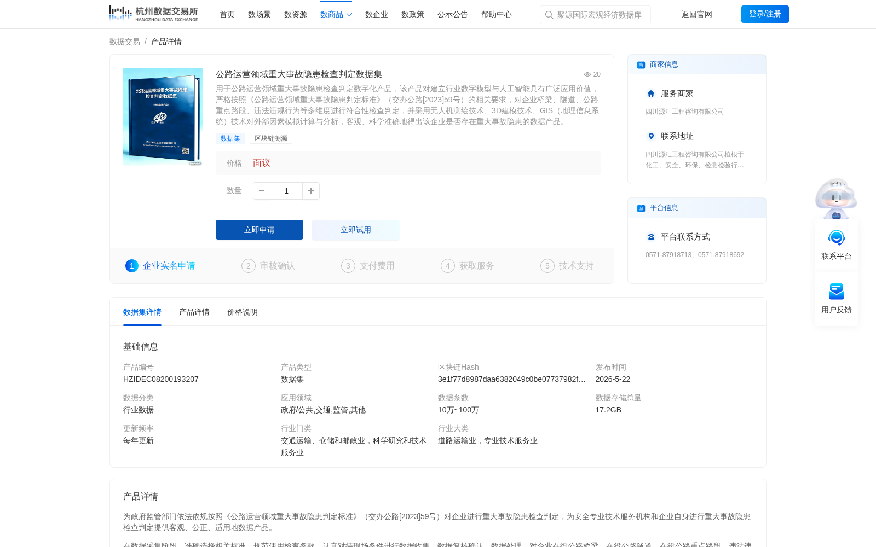Decrease quantity with the minus button
876x547 pixels.
[x=262, y=191]
